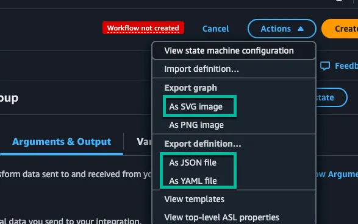Click the partially visible state button
Screen dimensions: 358x224
pyautogui.click(x=332, y=97)
